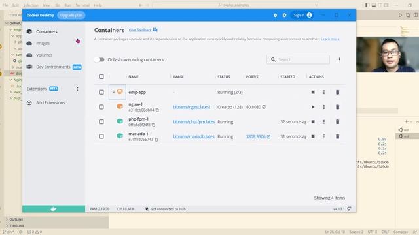Expand OUTLINE section in VS Code
The width and height of the screenshot is (419, 235).
pyautogui.click(x=16, y=219)
